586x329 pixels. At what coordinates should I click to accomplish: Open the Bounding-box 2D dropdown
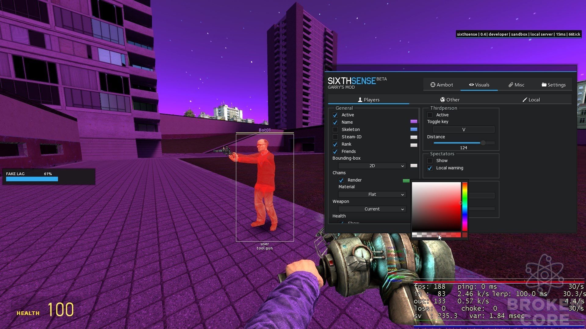point(372,166)
